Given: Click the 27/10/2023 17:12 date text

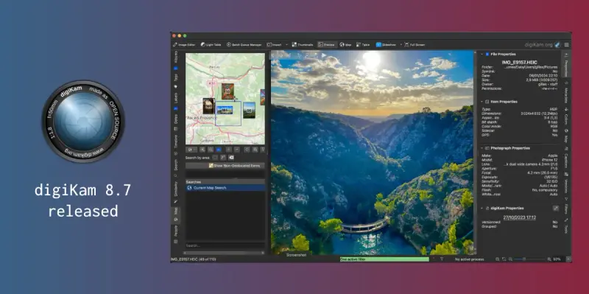Looking at the screenshot, I should click(x=520, y=217).
